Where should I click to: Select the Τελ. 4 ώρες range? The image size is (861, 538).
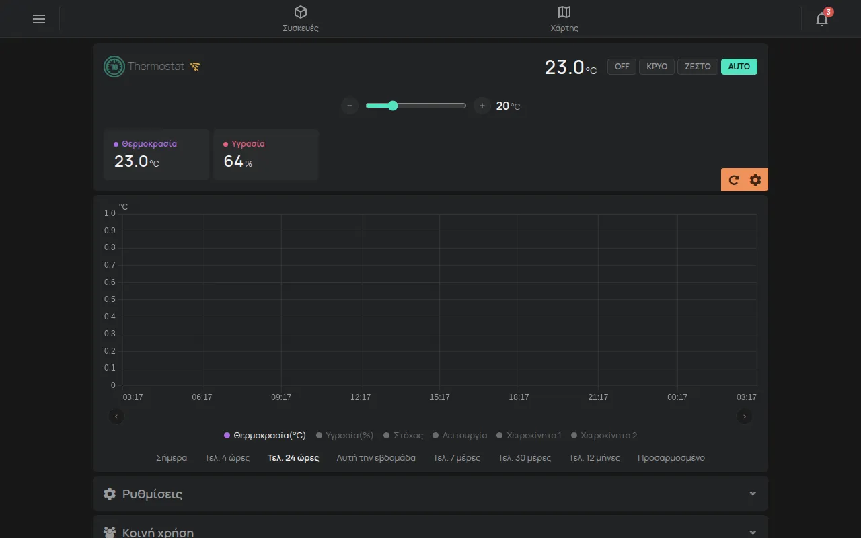(x=227, y=458)
